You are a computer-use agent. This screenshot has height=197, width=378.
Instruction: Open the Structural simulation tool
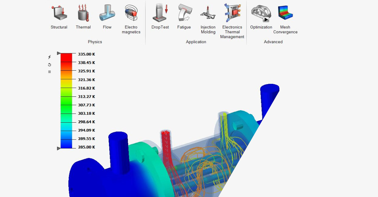click(59, 14)
